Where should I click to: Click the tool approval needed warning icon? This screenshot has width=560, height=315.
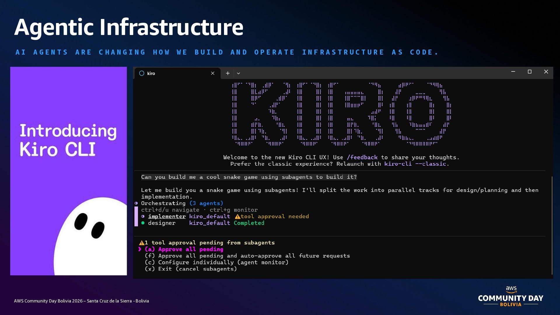[x=237, y=216]
